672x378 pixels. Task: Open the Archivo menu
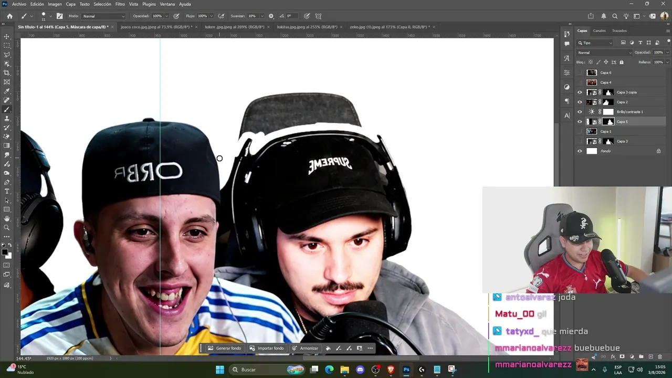[x=19, y=4]
